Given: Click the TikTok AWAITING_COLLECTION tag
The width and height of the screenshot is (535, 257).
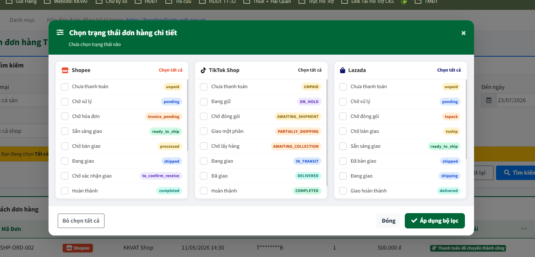Looking at the screenshot, I should (x=296, y=147).
